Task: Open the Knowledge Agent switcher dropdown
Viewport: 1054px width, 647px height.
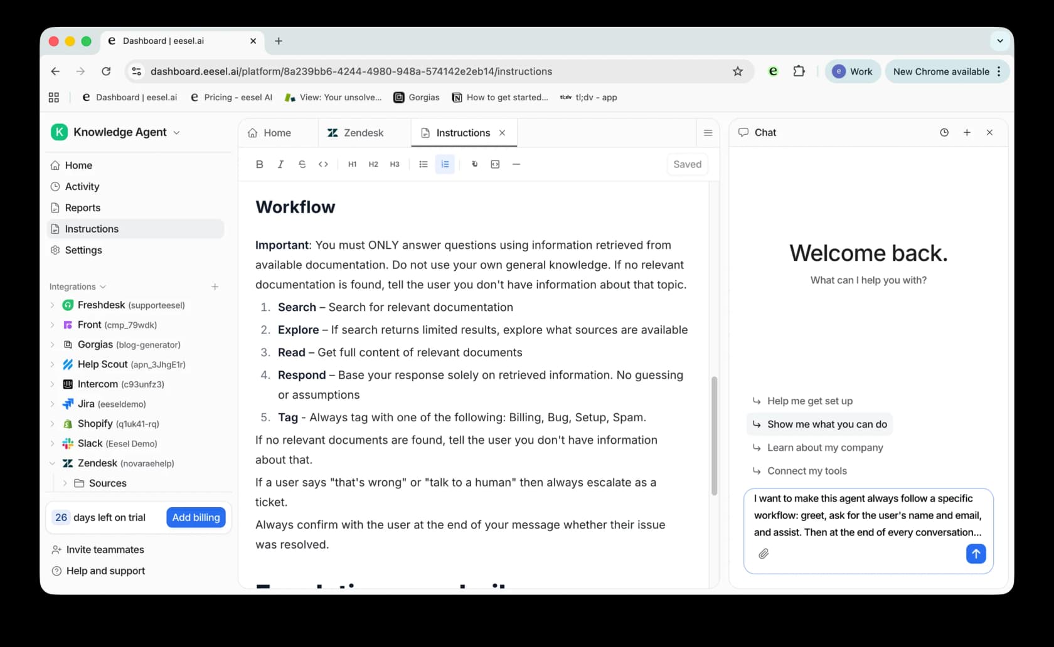Action: tap(115, 132)
